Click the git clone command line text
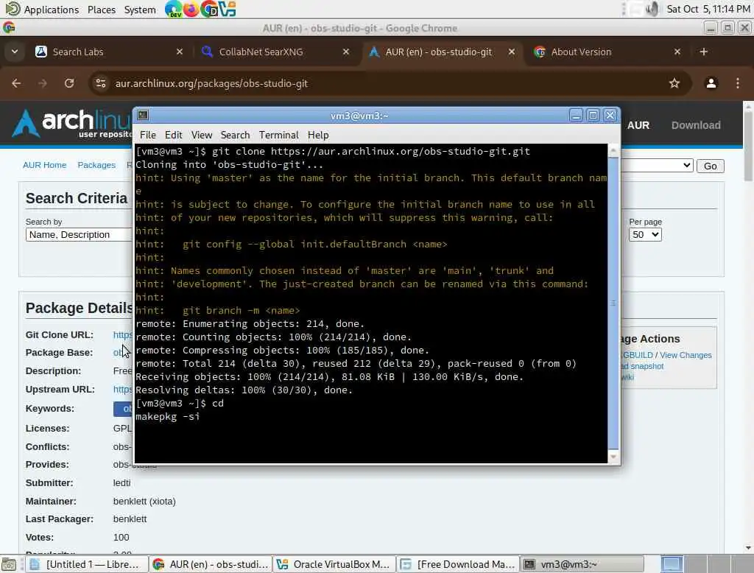 (371, 151)
